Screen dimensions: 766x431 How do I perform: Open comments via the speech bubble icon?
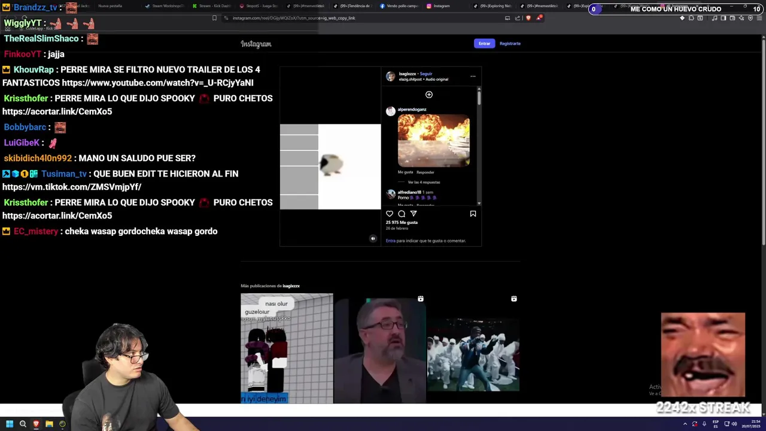(402, 214)
